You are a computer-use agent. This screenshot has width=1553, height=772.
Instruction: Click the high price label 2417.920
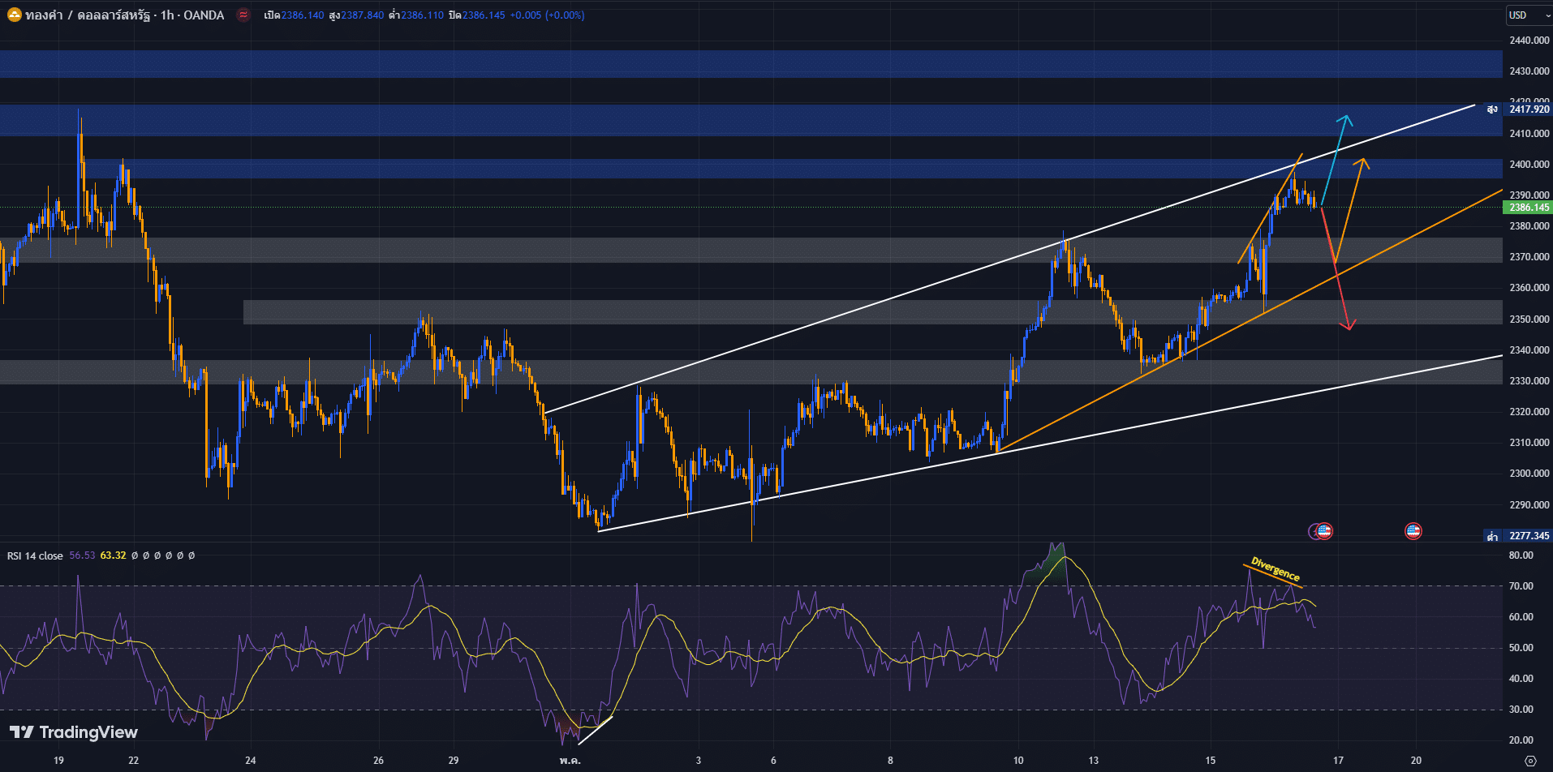tap(1529, 109)
